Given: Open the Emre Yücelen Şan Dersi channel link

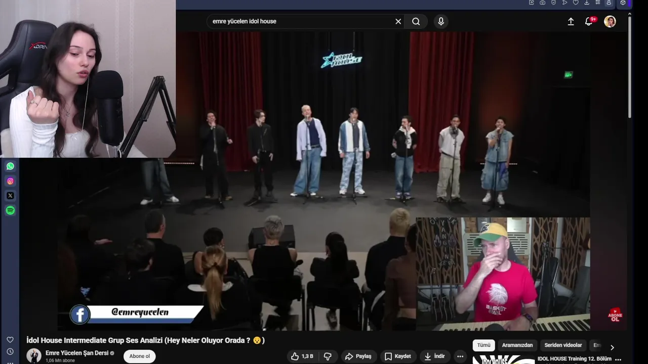Looking at the screenshot, I should [77, 353].
